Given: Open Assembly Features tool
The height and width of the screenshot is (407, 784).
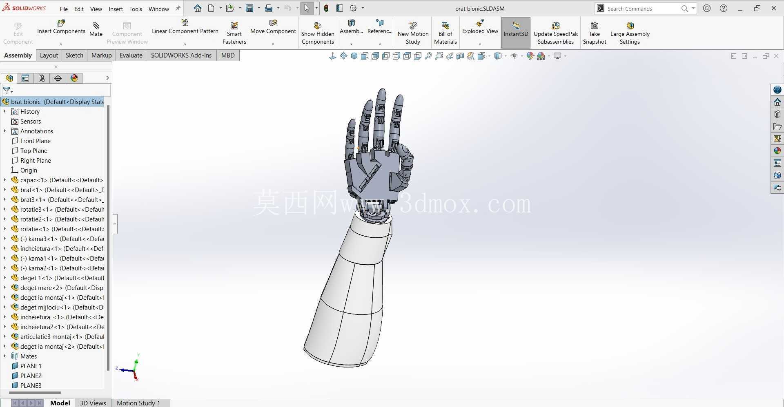Looking at the screenshot, I should pos(351,27).
